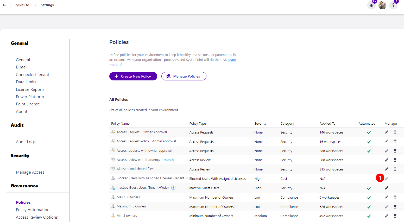Open Access Review Options
404x222 pixels.
tap(37, 217)
